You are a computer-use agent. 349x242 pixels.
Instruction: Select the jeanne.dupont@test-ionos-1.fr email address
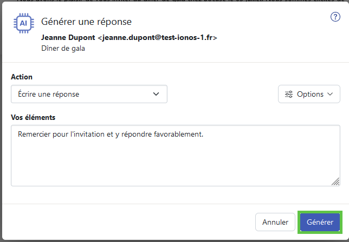[x=157, y=37]
